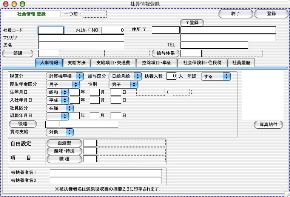The height and width of the screenshot is (197, 290).
Task: Focus the 社員コード input field
Action: [x=51, y=30]
